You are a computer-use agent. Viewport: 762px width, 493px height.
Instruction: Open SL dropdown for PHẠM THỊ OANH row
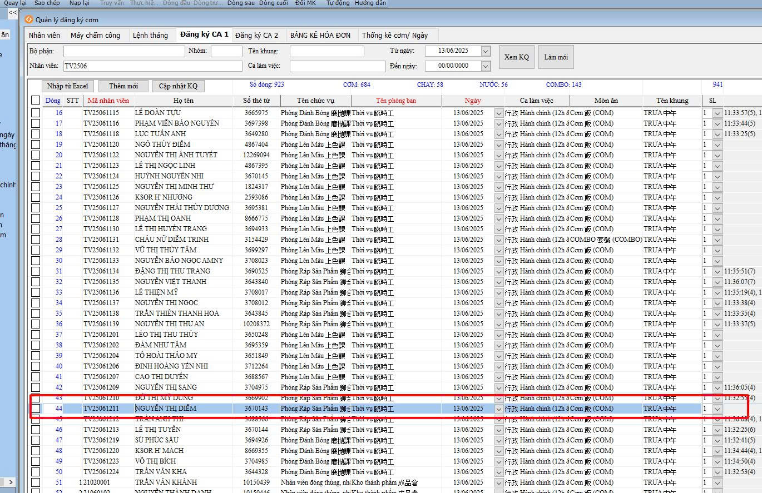[x=717, y=218]
